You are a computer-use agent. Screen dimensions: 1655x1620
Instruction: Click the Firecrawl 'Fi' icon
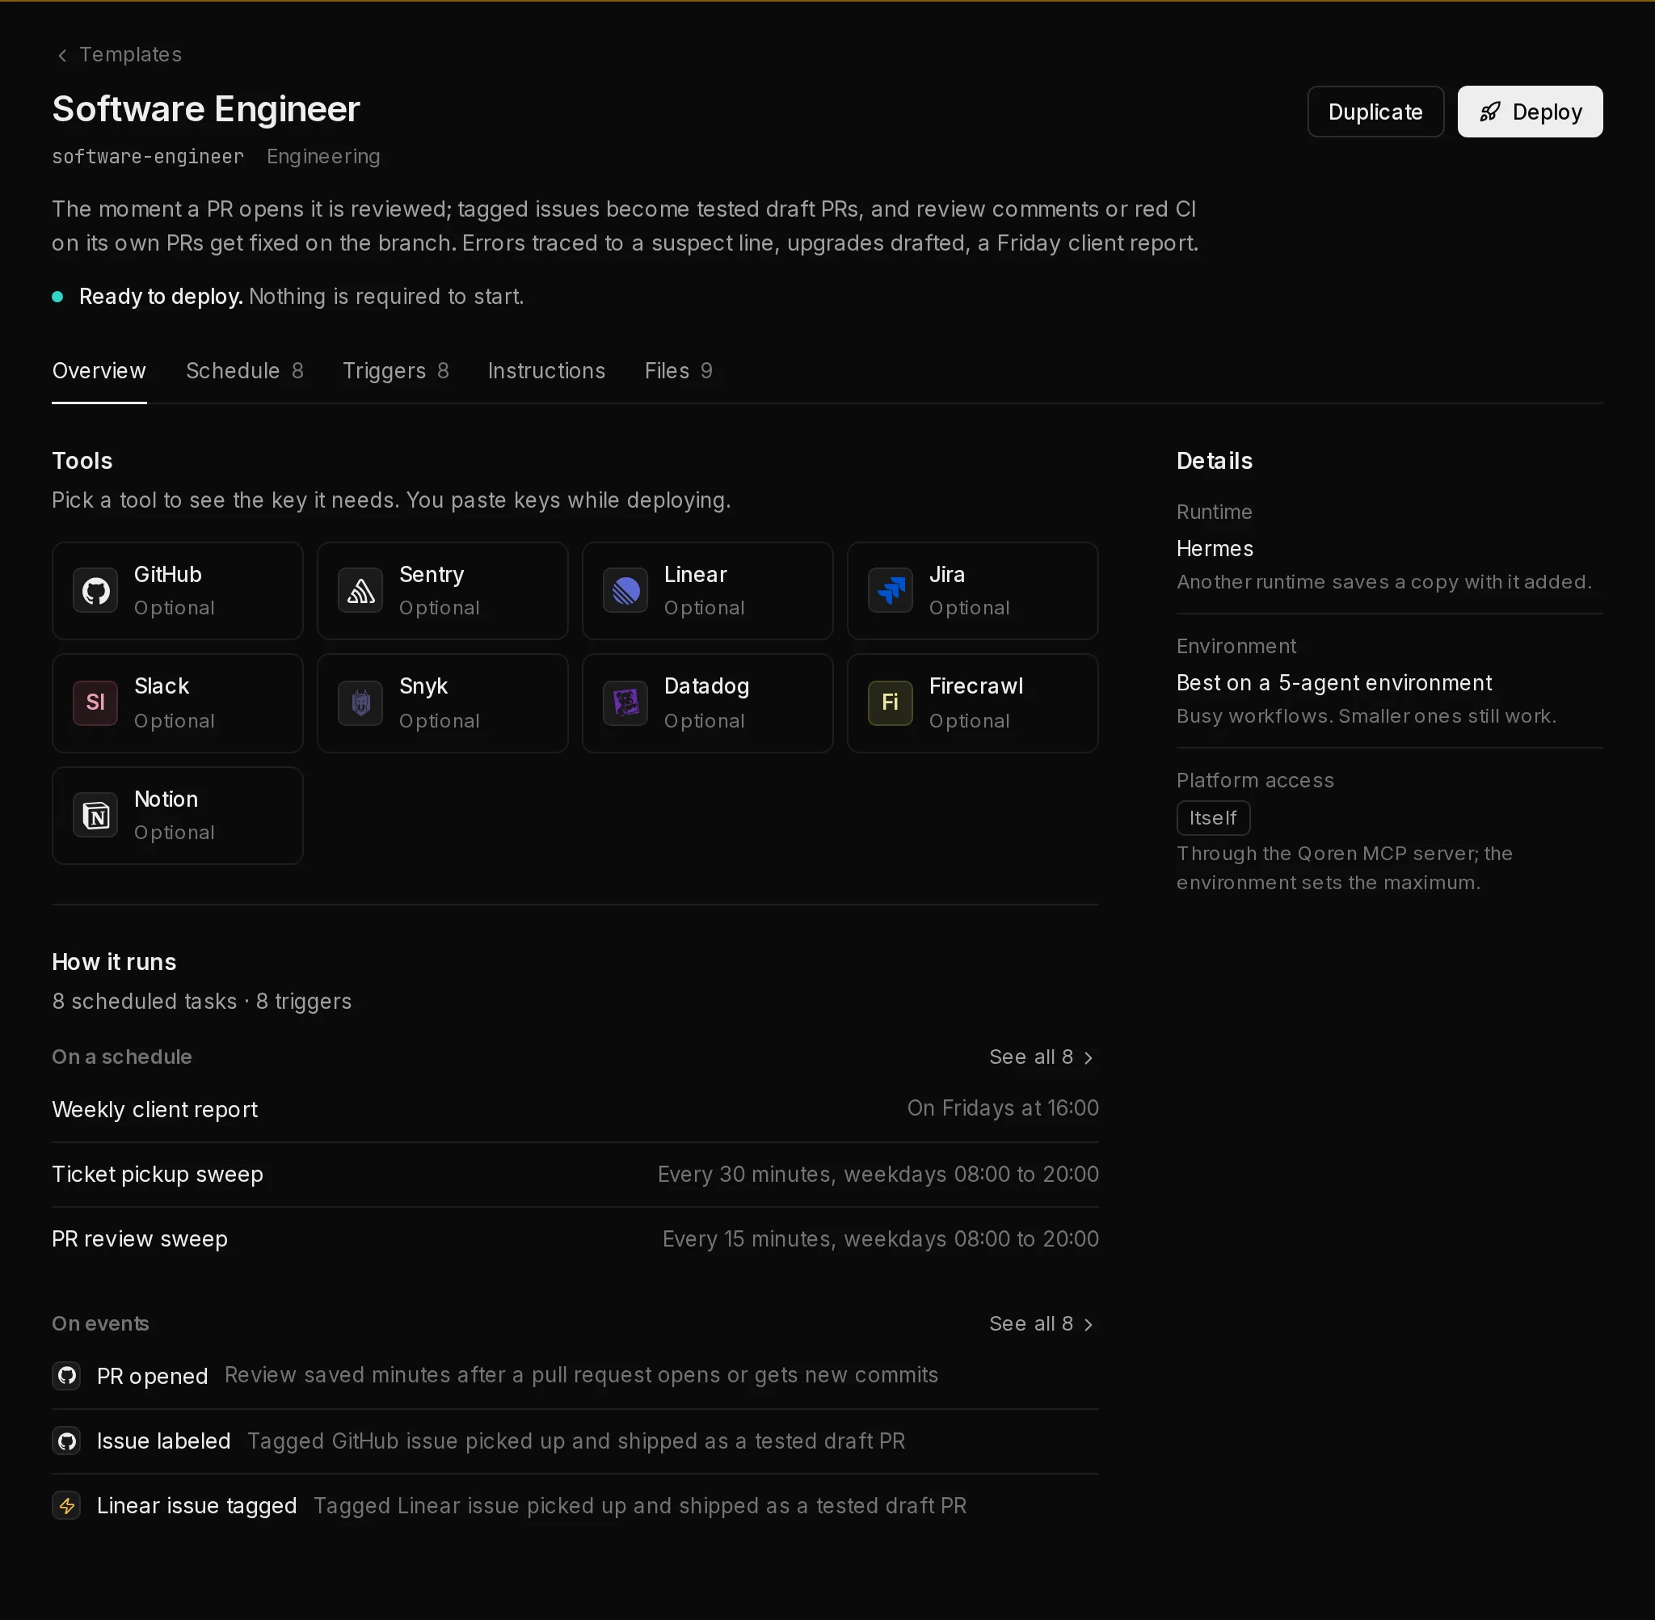click(x=891, y=702)
